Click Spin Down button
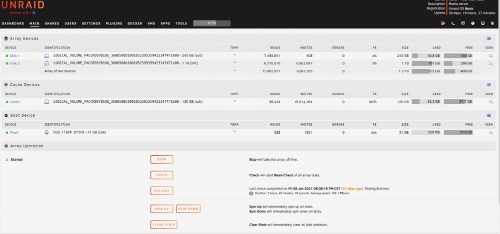 click(x=188, y=209)
